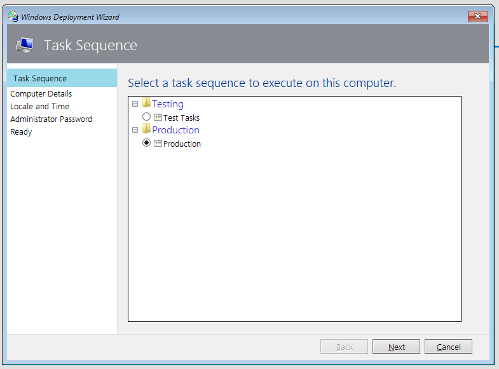Jump to the Administrator Password step

tap(51, 119)
